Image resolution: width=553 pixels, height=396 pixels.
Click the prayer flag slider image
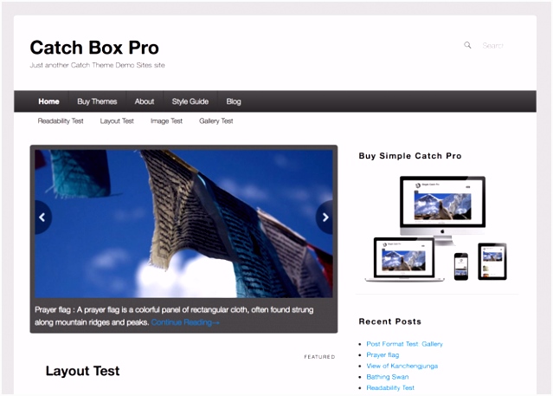coord(183,224)
